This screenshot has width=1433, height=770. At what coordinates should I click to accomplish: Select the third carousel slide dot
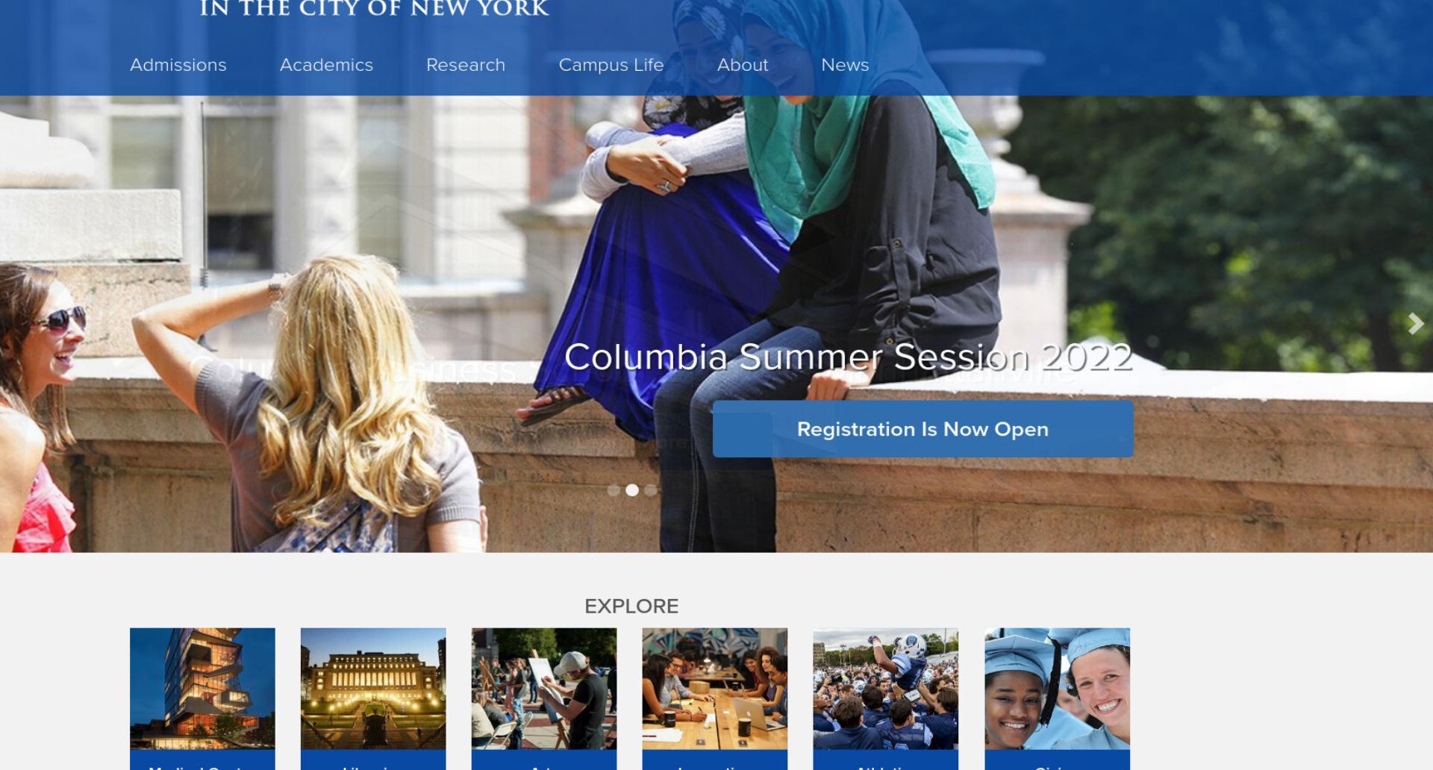pyautogui.click(x=651, y=490)
